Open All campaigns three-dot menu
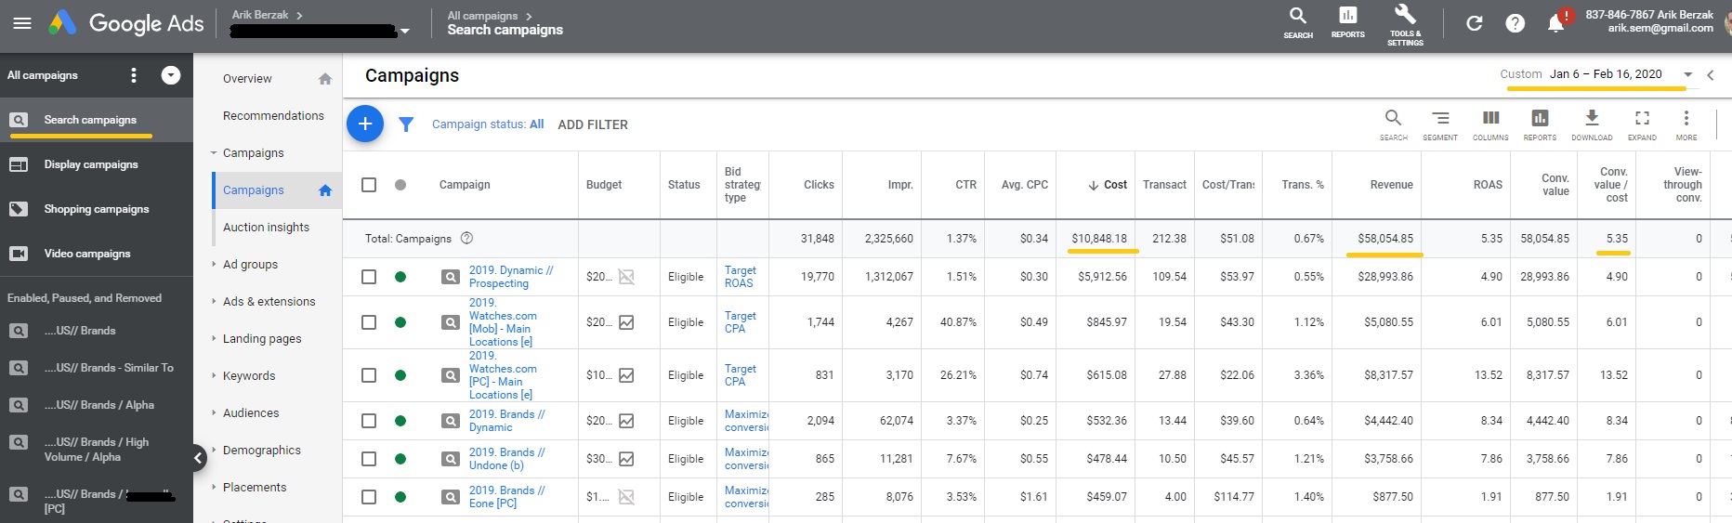The width and height of the screenshot is (1732, 523). pos(134,75)
